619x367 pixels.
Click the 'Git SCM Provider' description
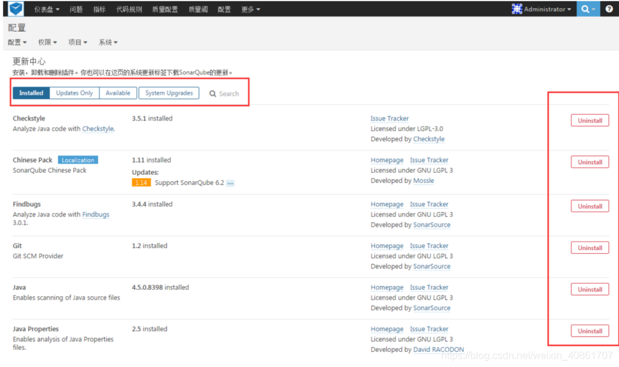coord(38,256)
